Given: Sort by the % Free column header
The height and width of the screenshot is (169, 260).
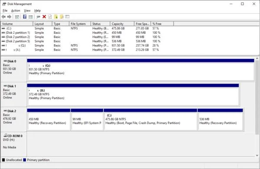Looking at the screenshot, I should pos(162,24).
